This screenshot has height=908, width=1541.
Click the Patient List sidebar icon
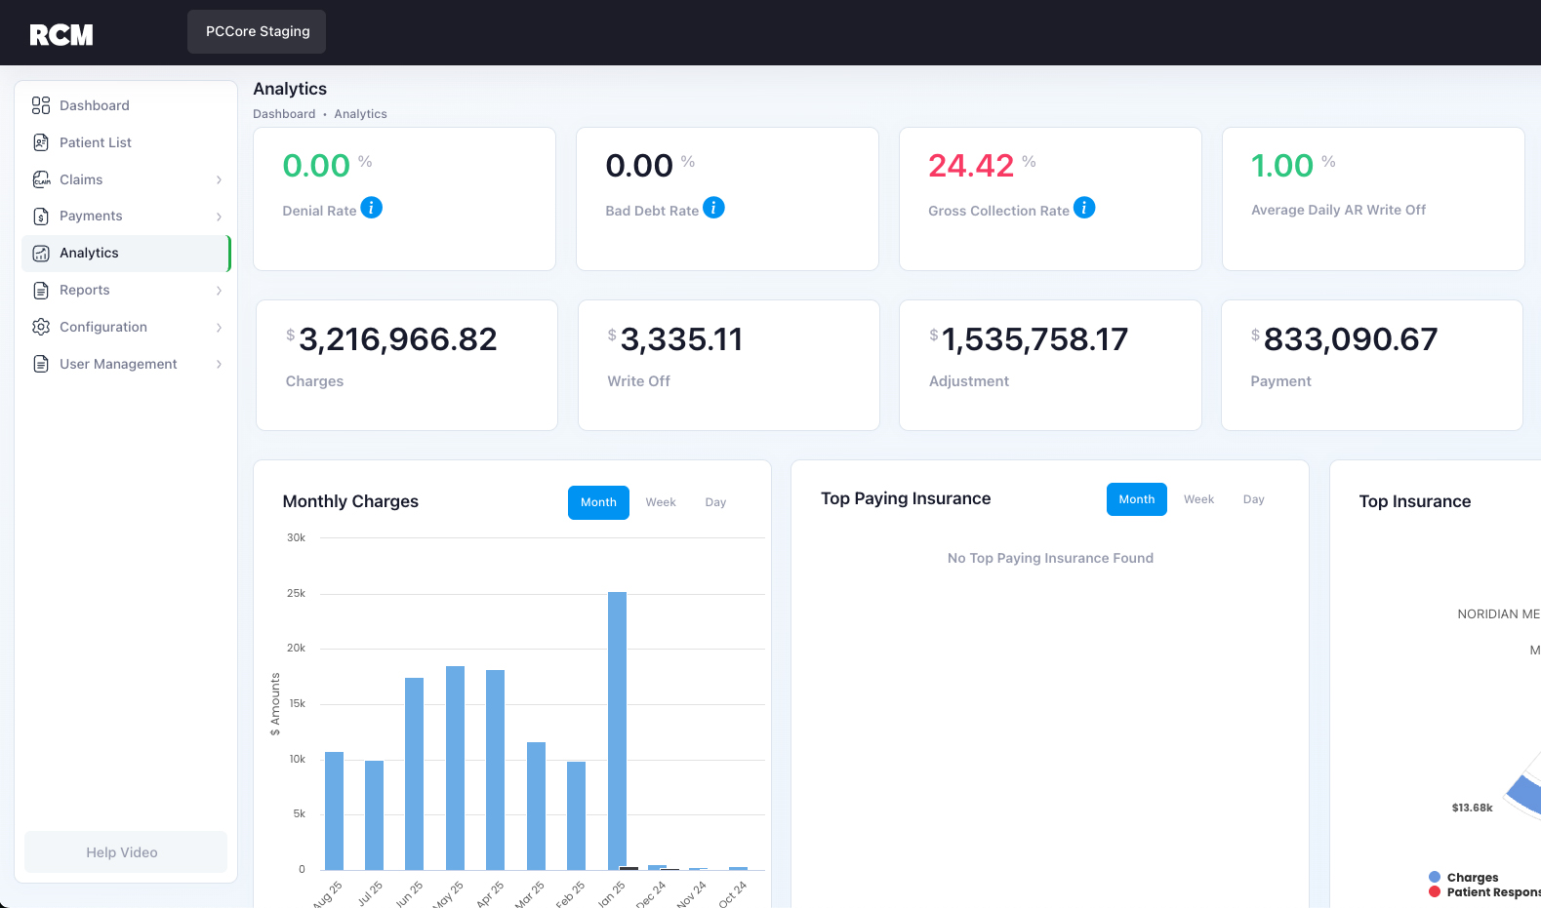pyautogui.click(x=41, y=142)
